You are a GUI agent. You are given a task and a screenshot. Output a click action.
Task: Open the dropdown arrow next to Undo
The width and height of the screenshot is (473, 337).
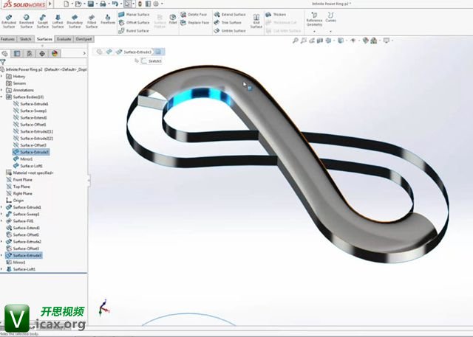(120, 4)
